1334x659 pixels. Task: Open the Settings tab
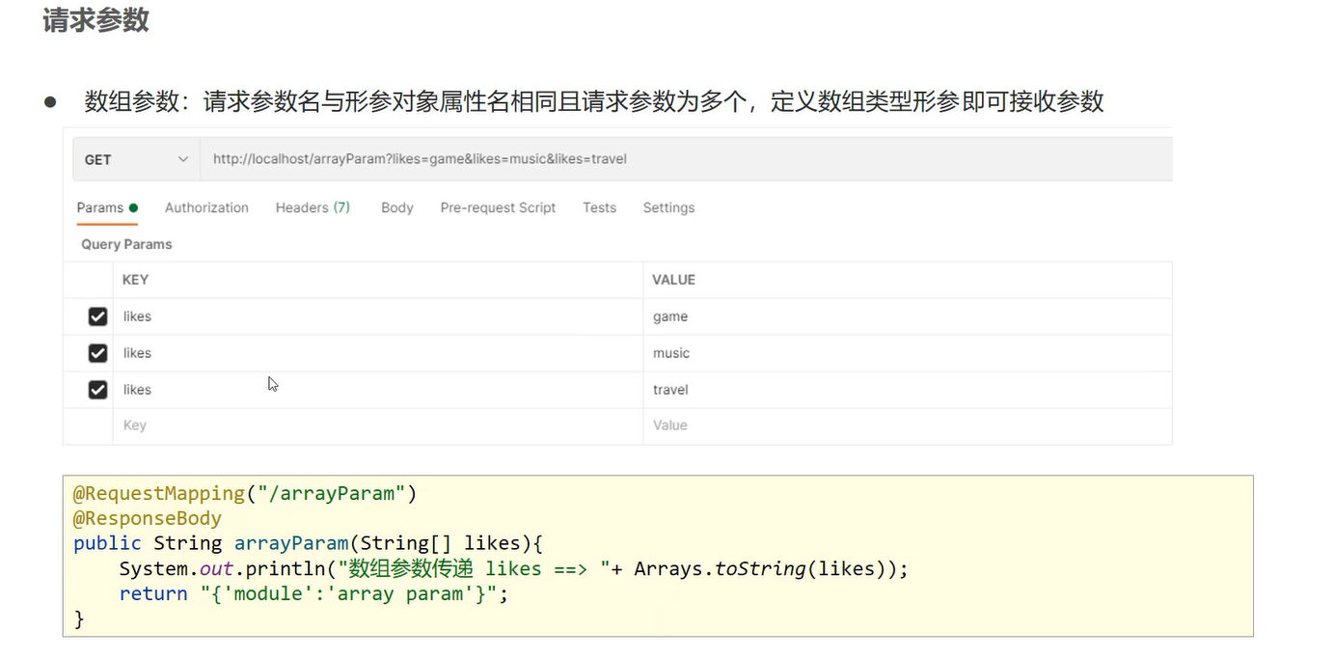click(668, 207)
